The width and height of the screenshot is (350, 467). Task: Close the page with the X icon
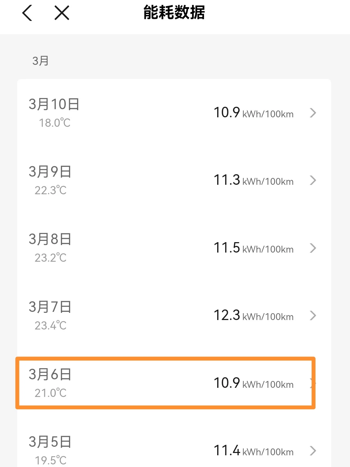coord(62,13)
